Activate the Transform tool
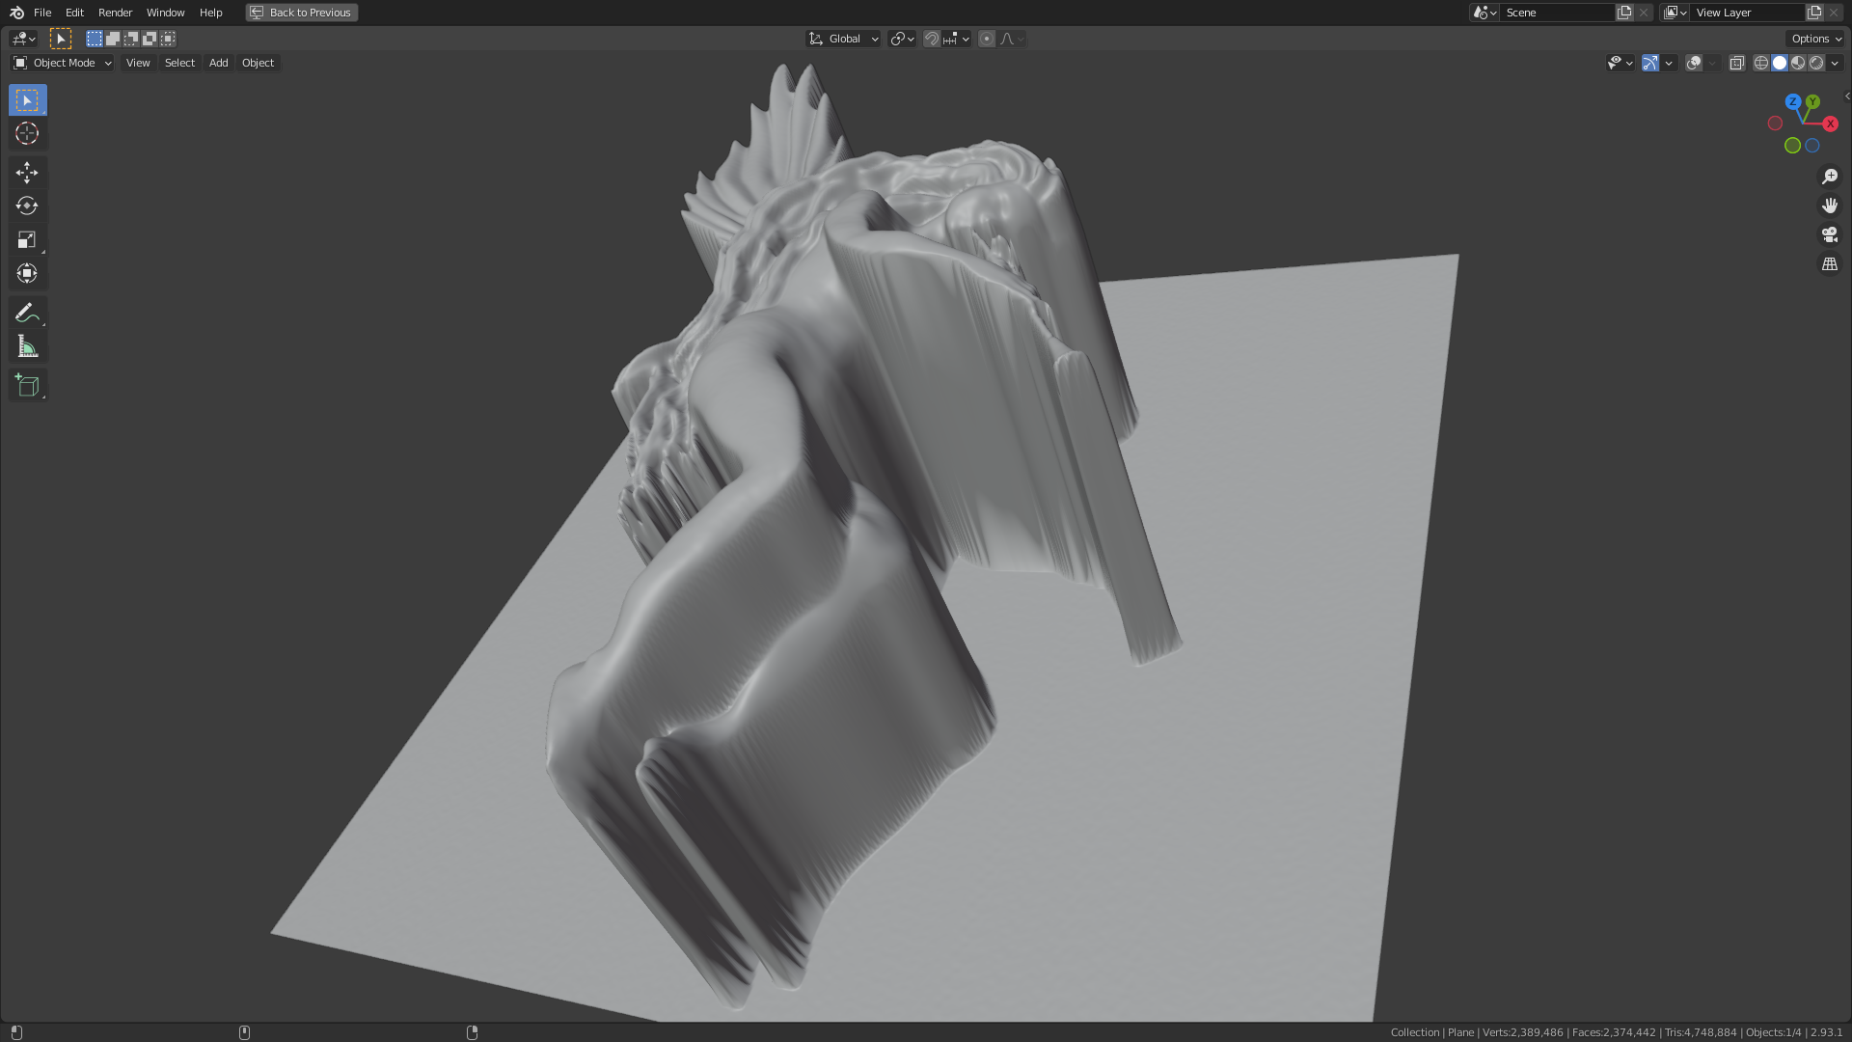1852x1042 pixels. 27,274
